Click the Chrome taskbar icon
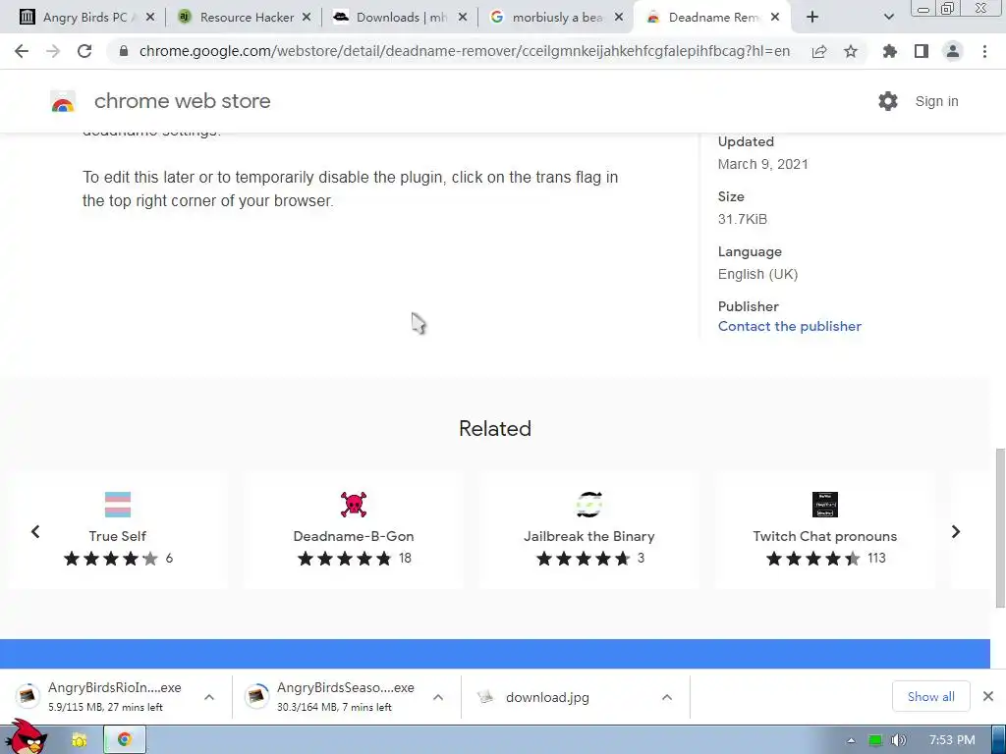 tap(125, 740)
